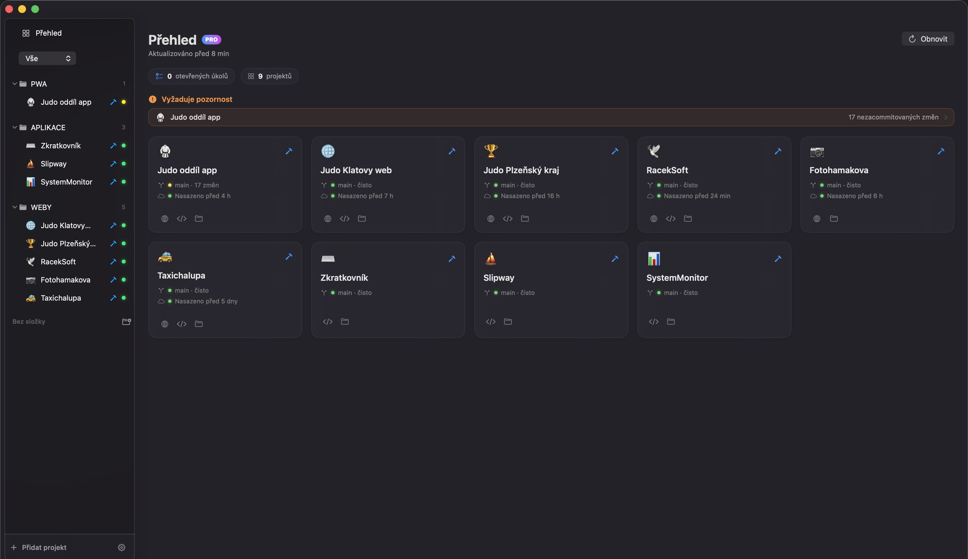Screen dimensions: 968x559
Task: Click hammer icon on Judo Klatovy web card
Action: click(x=452, y=151)
